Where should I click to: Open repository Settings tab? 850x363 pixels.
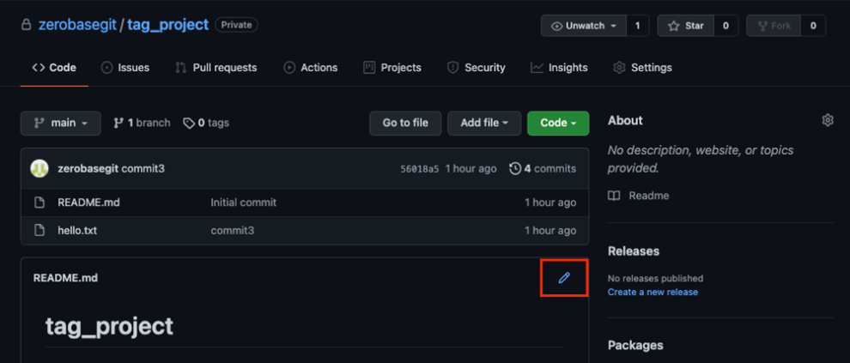click(642, 68)
